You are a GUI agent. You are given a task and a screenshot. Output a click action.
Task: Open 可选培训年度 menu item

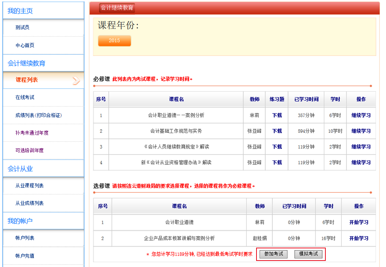pyautogui.click(x=29, y=150)
